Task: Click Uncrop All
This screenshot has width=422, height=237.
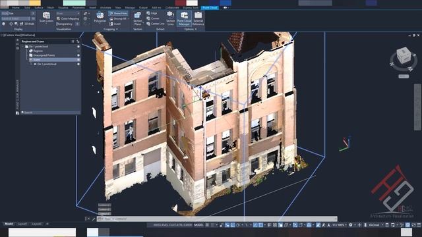Action: point(118,18)
